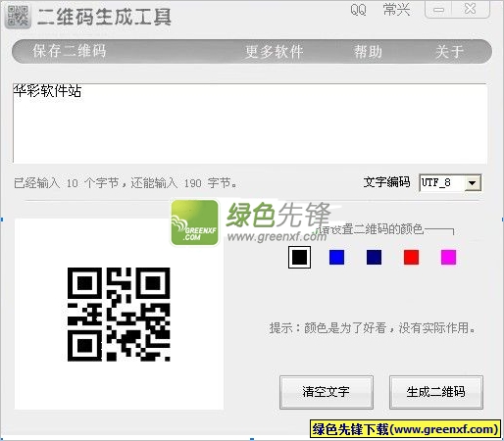Minimize the QR generator window

[x=438, y=10]
